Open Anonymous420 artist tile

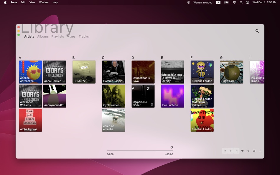coord(55,96)
